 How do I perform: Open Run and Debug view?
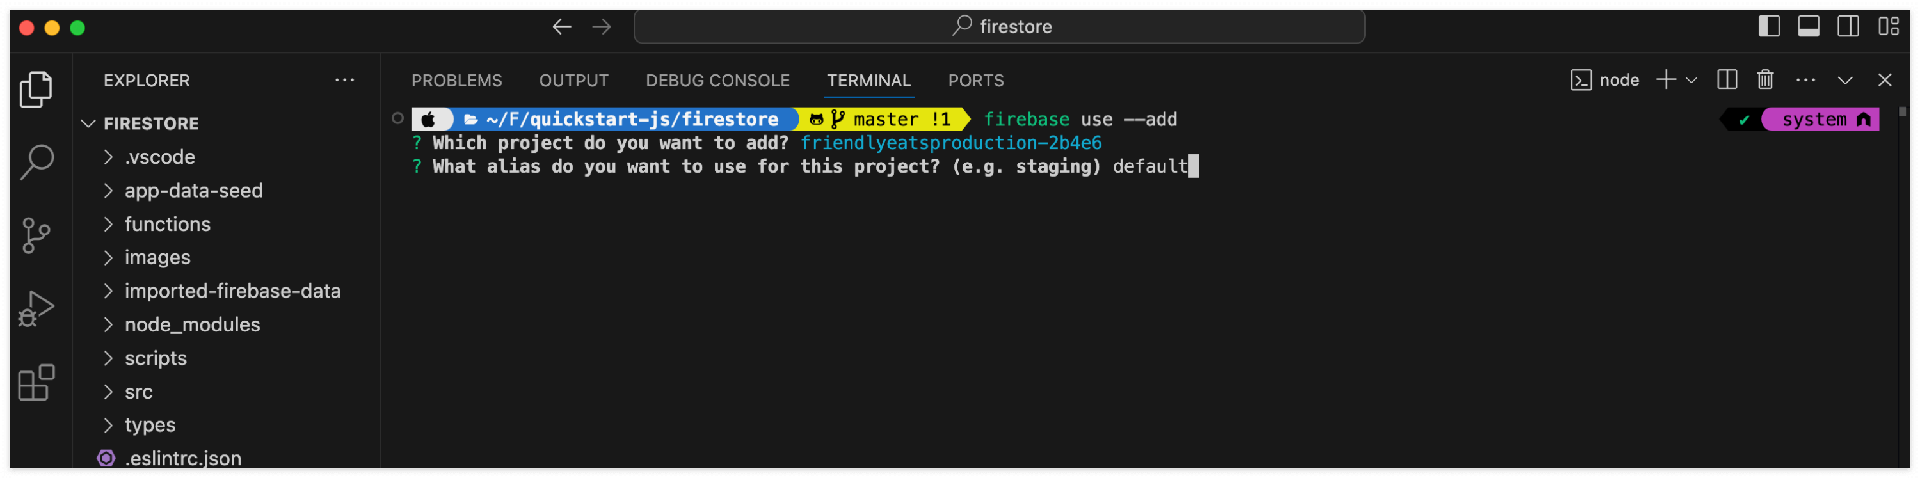pos(36,308)
